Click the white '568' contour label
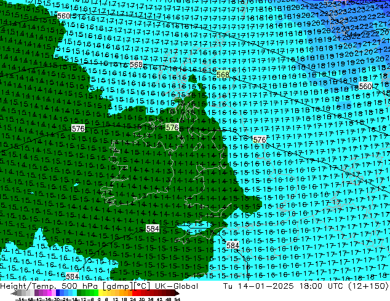This screenshot has height=301, width=390. pos(137,64)
